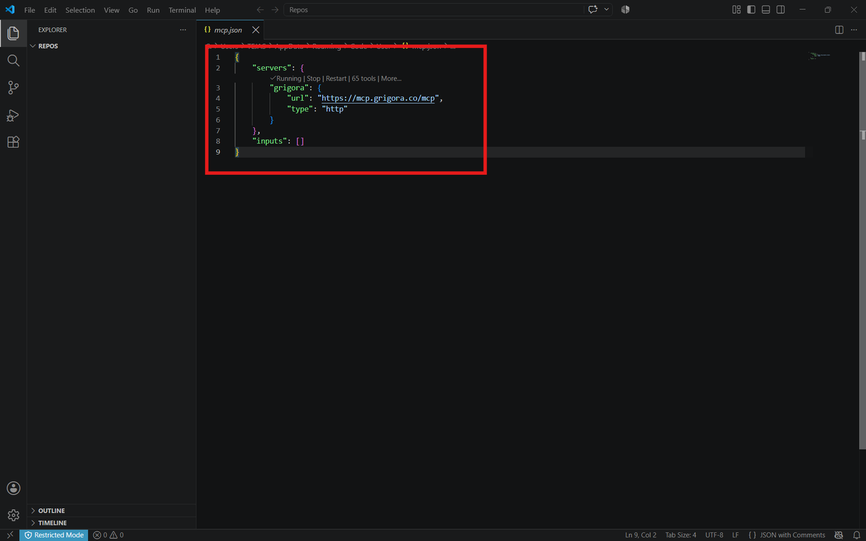Viewport: 866px width, 541px height.
Task: Open the Search view in the activity bar
Action: tap(13, 61)
